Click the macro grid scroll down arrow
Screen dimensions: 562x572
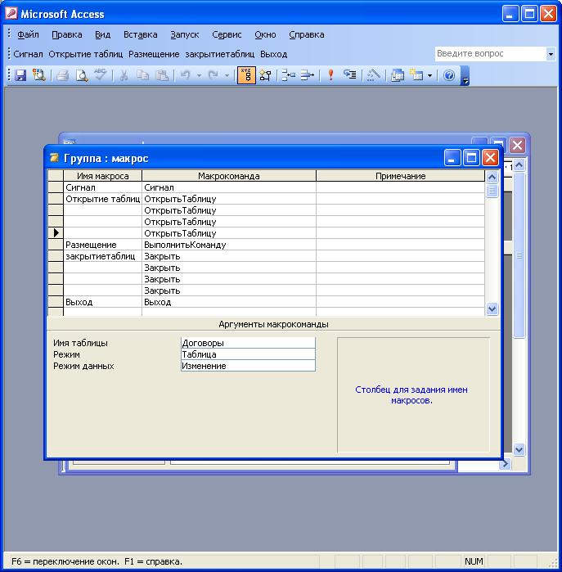pyautogui.click(x=492, y=309)
